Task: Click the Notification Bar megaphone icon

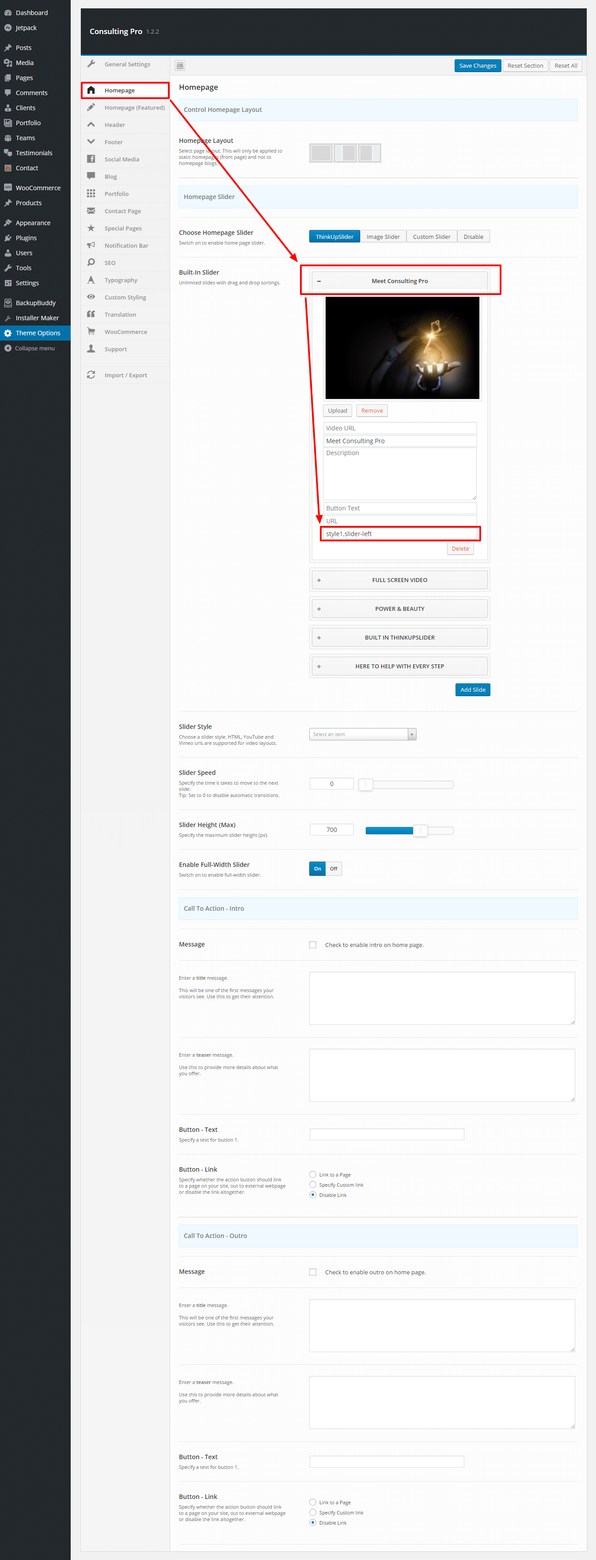Action: (91, 245)
